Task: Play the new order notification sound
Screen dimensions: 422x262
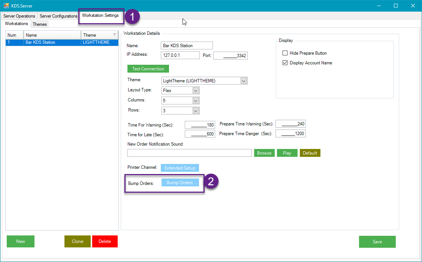Action: click(x=287, y=153)
